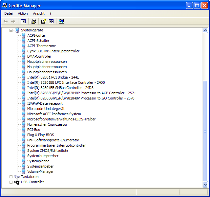Select the USB-Controller label
The image size is (210, 197).
click(32, 182)
